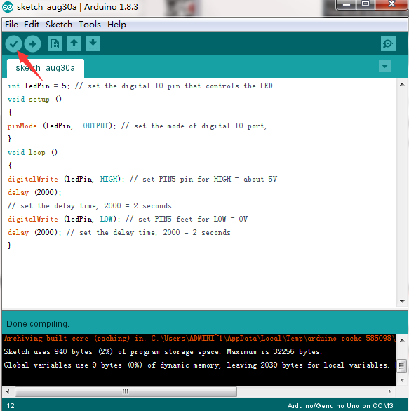Open the Help menu
The height and width of the screenshot is (411, 409).
click(116, 25)
